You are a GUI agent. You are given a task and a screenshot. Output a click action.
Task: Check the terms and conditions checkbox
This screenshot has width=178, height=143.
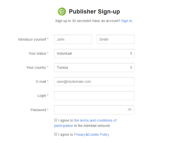[x=56, y=120]
